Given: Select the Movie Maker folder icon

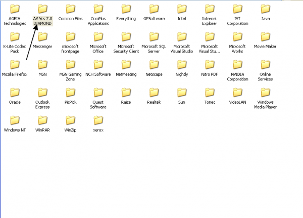Looking at the screenshot, I should (265, 37).
